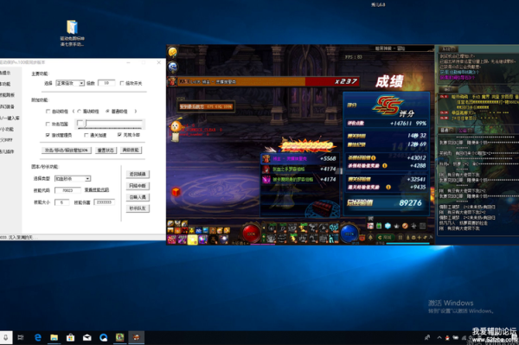Viewport: 519px width, 345px height.
Task: Open File Explorer from the taskbar
Action: click(x=54, y=337)
